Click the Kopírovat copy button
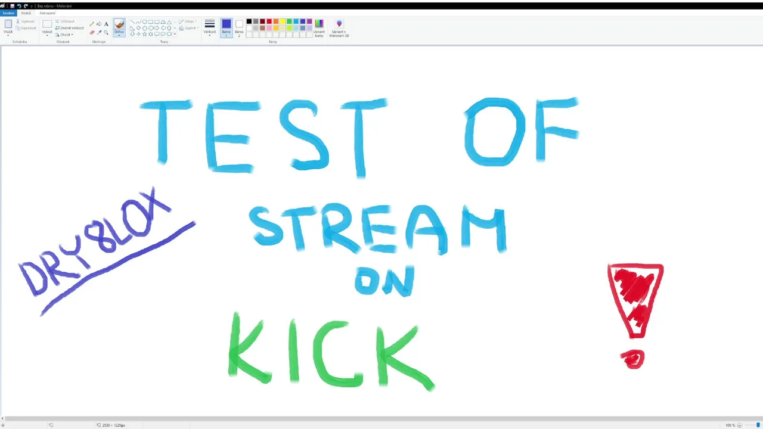Viewport: 763px width, 429px height. pyautogui.click(x=26, y=28)
